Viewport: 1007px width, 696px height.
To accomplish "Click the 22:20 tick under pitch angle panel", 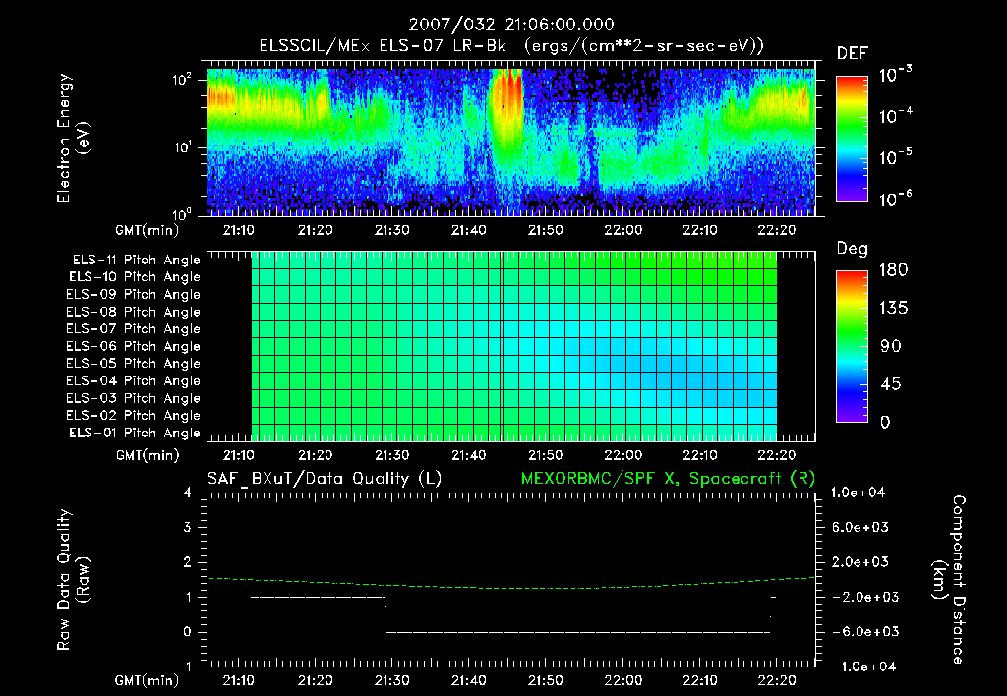I will coord(777,455).
